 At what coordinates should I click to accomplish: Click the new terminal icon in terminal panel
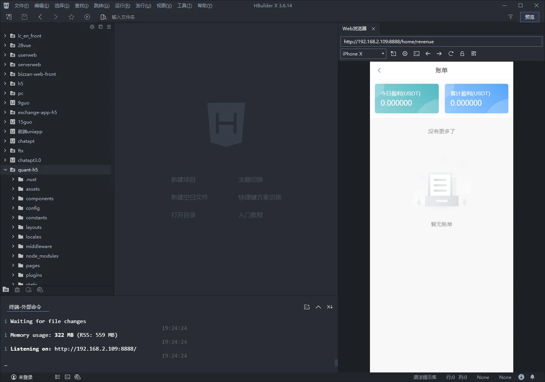307,307
